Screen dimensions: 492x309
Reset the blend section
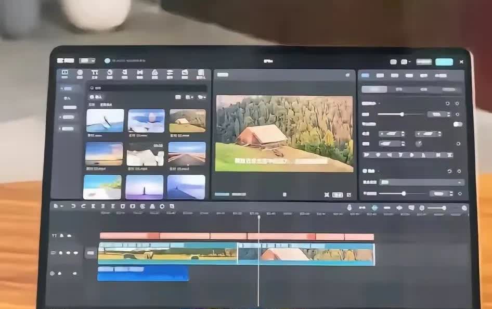(x=450, y=171)
